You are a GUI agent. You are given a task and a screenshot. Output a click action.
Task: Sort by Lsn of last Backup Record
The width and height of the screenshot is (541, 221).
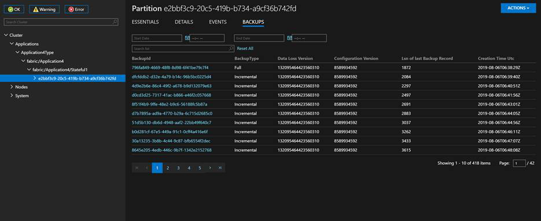tap(427, 58)
